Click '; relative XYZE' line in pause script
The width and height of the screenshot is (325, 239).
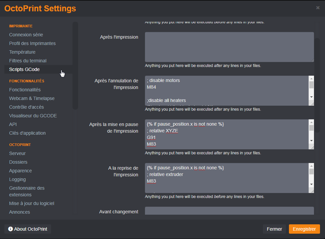click(x=162, y=131)
